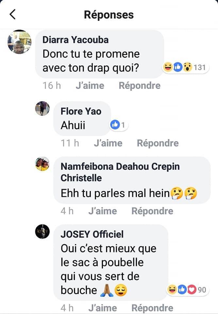Open JOSEY Officiel's name link

[x=92, y=234]
